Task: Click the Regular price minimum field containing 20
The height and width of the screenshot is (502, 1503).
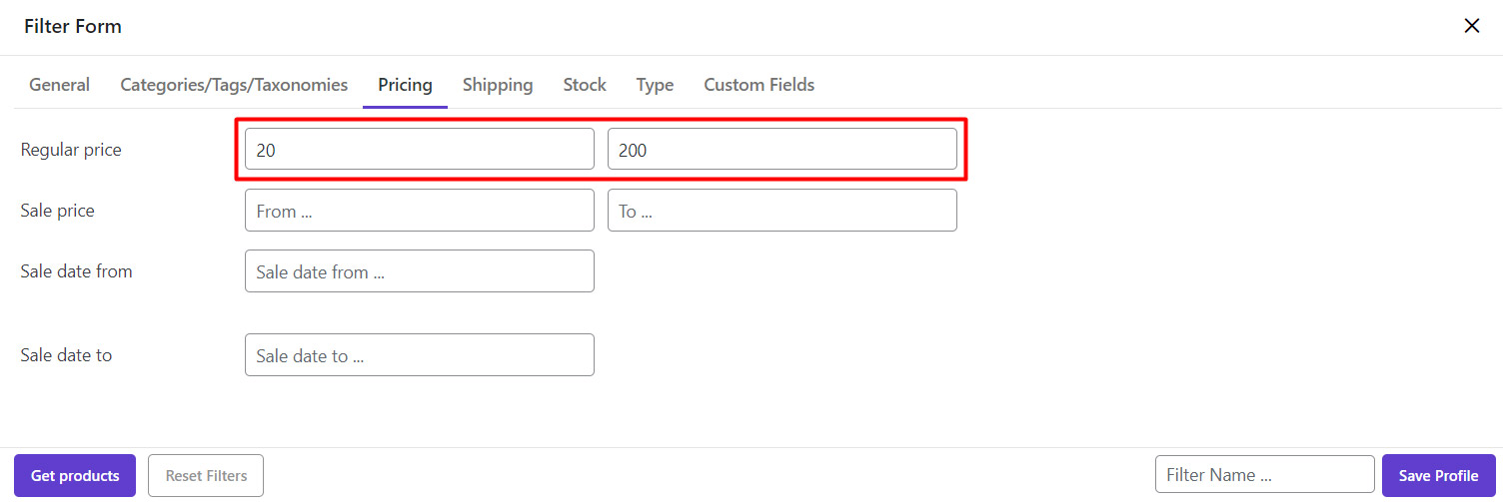Action: [x=419, y=150]
